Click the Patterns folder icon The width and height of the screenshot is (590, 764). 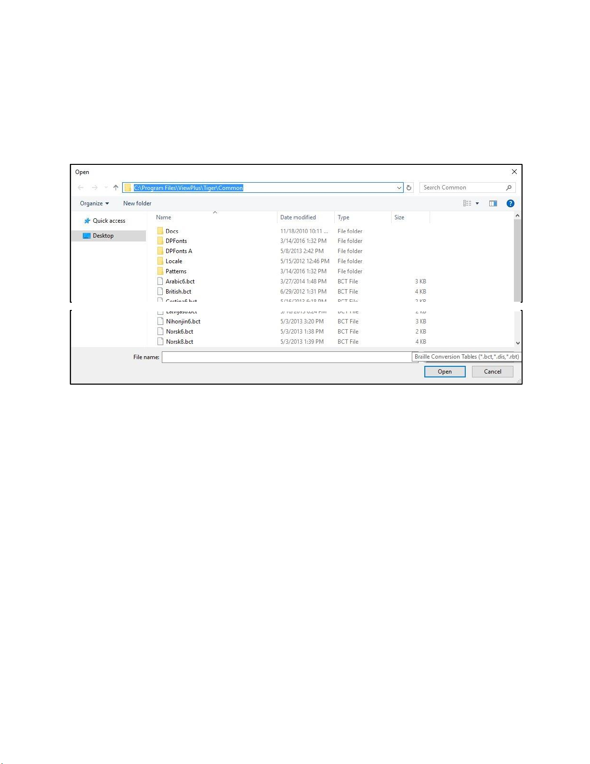[160, 271]
